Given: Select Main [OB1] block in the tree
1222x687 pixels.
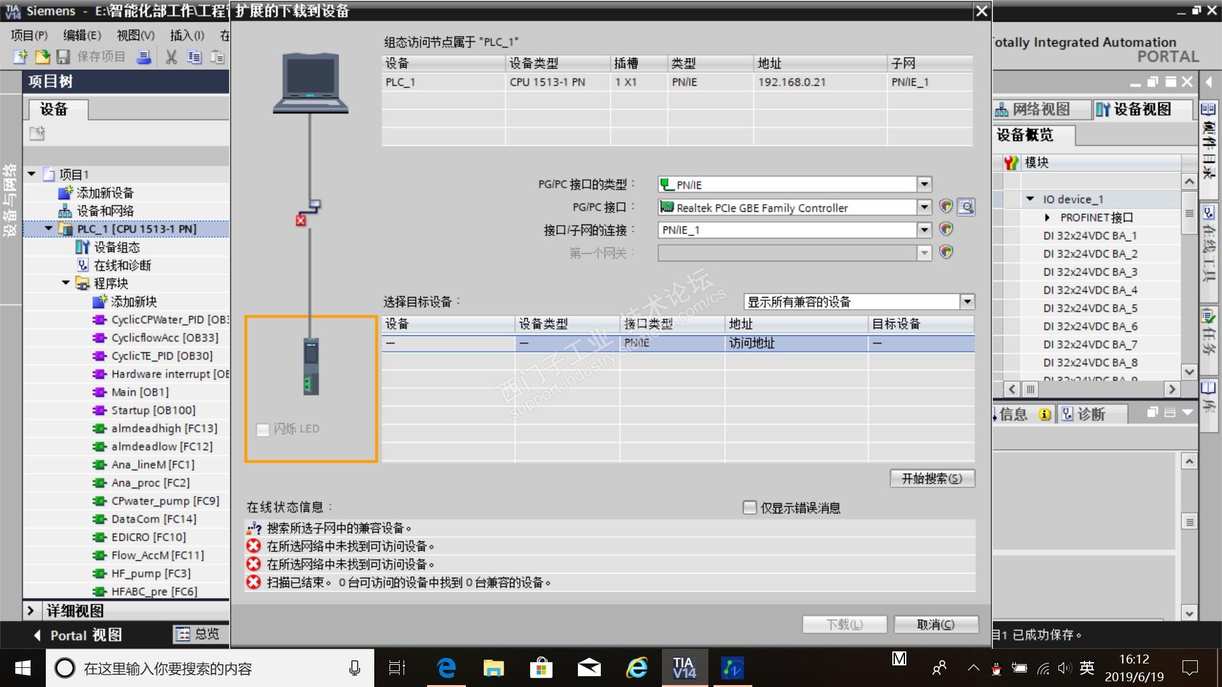Looking at the screenshot, I should tap(139, 392).
